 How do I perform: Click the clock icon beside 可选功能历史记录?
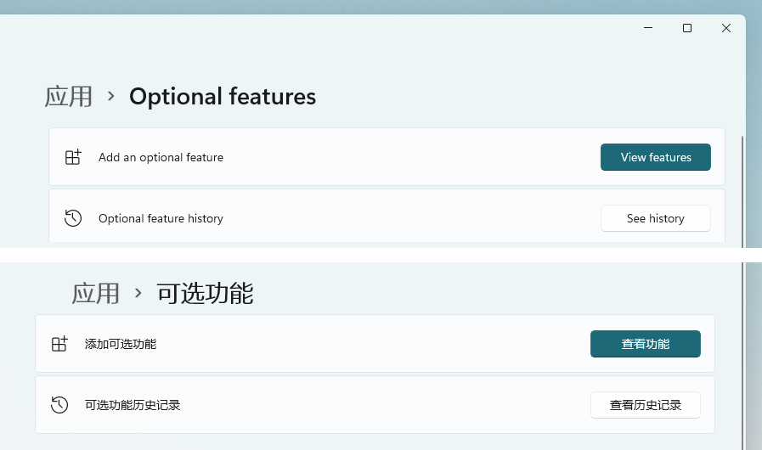tap(59, 405)
